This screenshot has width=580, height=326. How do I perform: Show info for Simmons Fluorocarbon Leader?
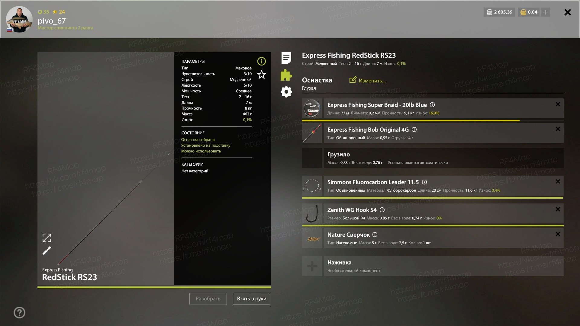pyautogui.click(x=424, y=182)
